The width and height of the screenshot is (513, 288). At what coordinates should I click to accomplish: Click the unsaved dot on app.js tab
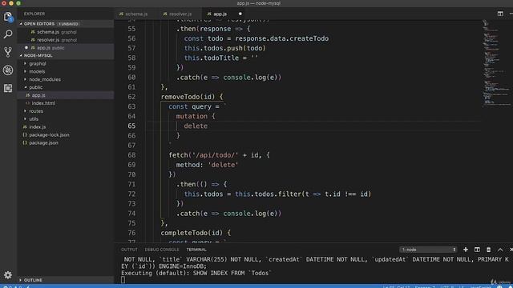pos(240,14)
